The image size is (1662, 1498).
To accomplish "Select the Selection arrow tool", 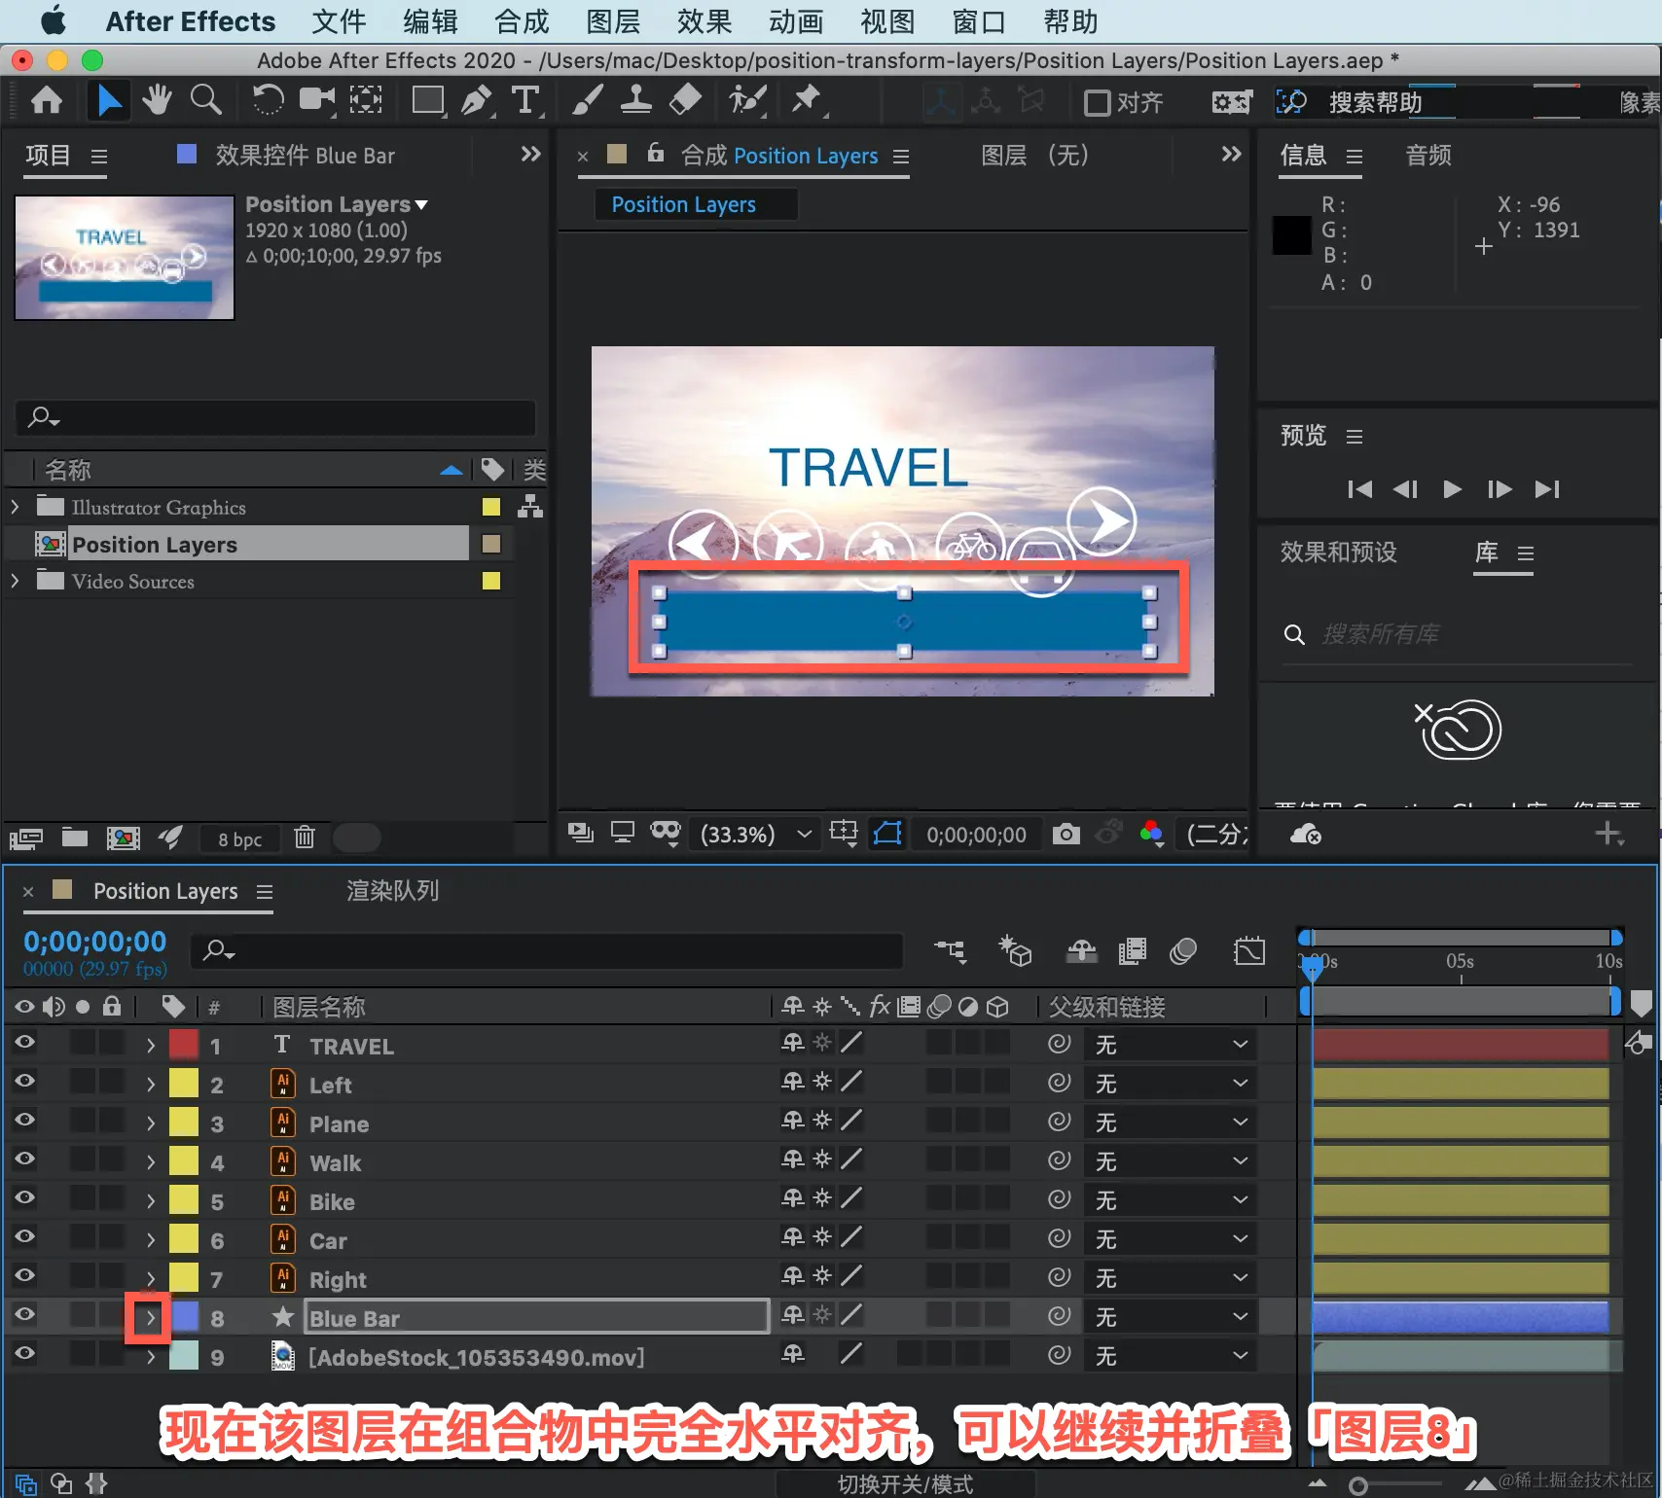I will 108,100.
